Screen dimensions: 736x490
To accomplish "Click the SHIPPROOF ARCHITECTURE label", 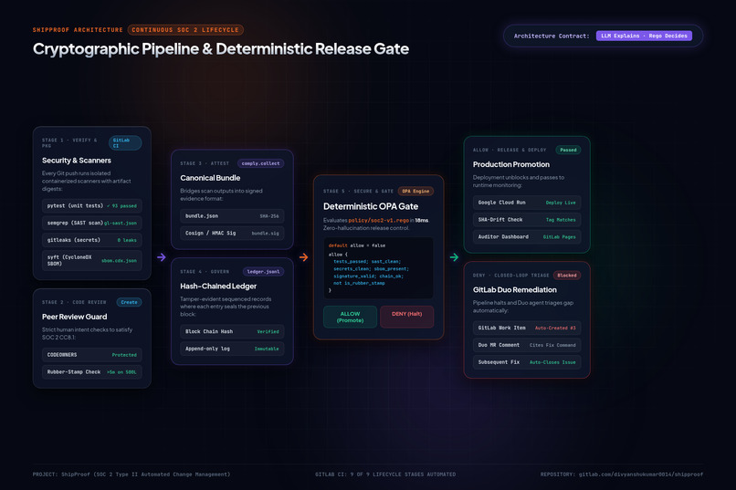I will click(78, 29).
